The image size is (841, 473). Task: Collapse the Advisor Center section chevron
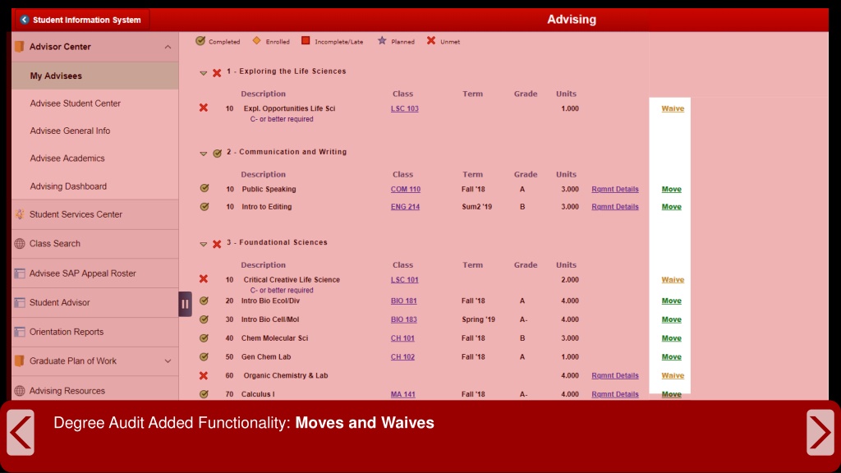168,47
